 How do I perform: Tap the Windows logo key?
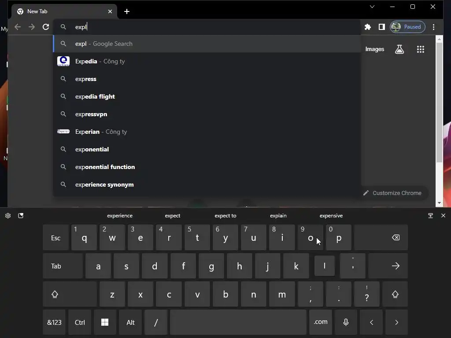105,322
